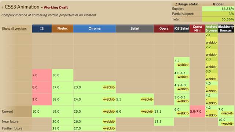Click the Blackberry Browser 7.0 cell

(226, 112)
